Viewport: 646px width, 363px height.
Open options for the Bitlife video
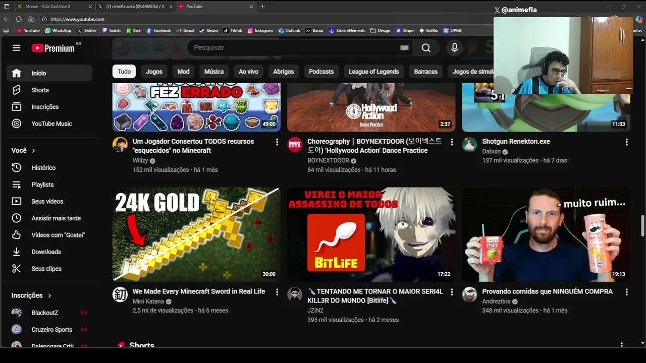coord(452,292)
